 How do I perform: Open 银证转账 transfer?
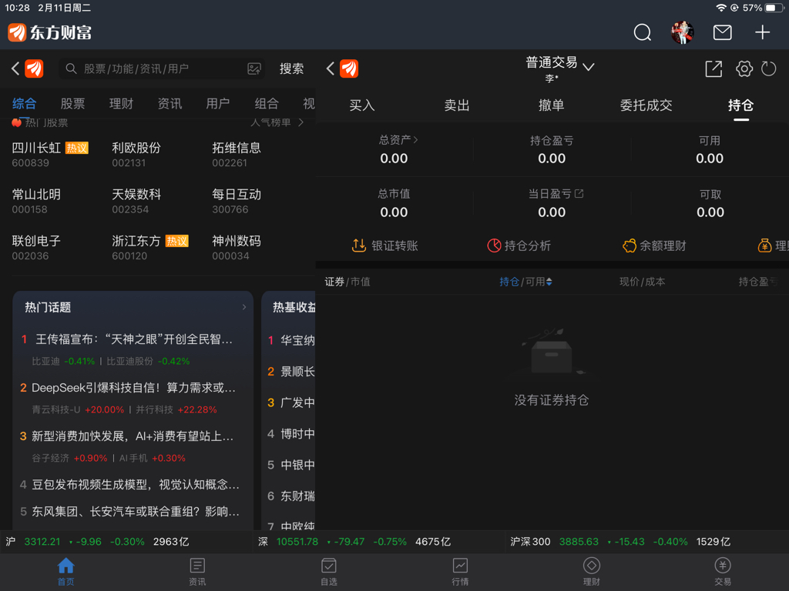click(385, 245)
